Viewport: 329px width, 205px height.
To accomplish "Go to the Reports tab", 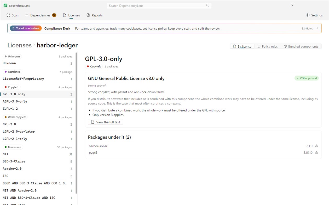I will [x=95, y=15].
